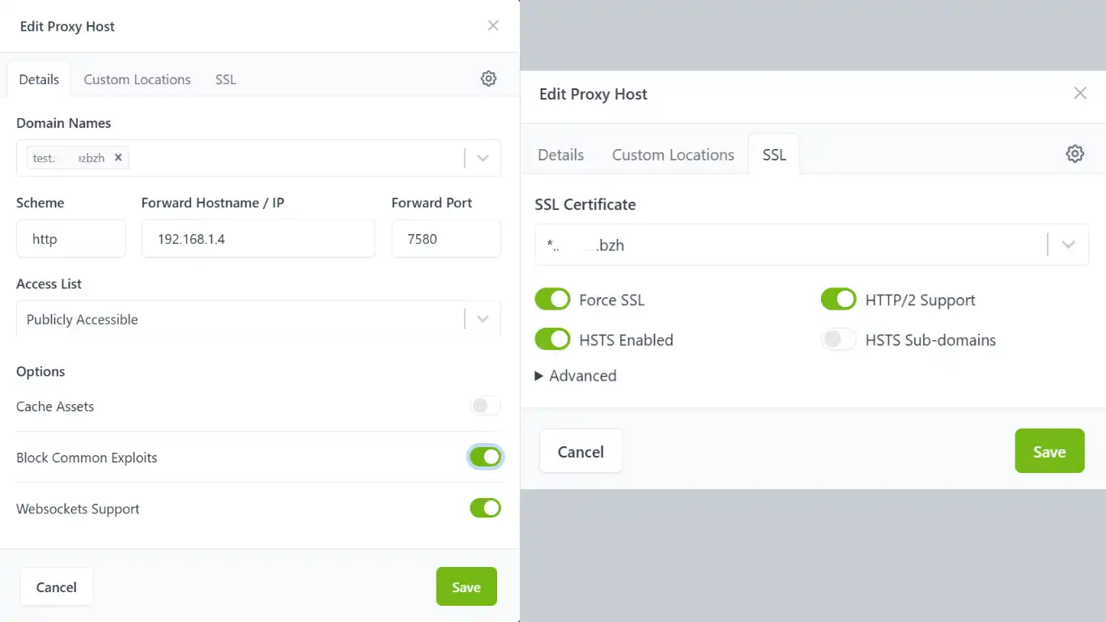The width and height of the screenshot is (1106, 622).
Task: Click gear icon in the right SSL dialog
Action: [1074, 154]
